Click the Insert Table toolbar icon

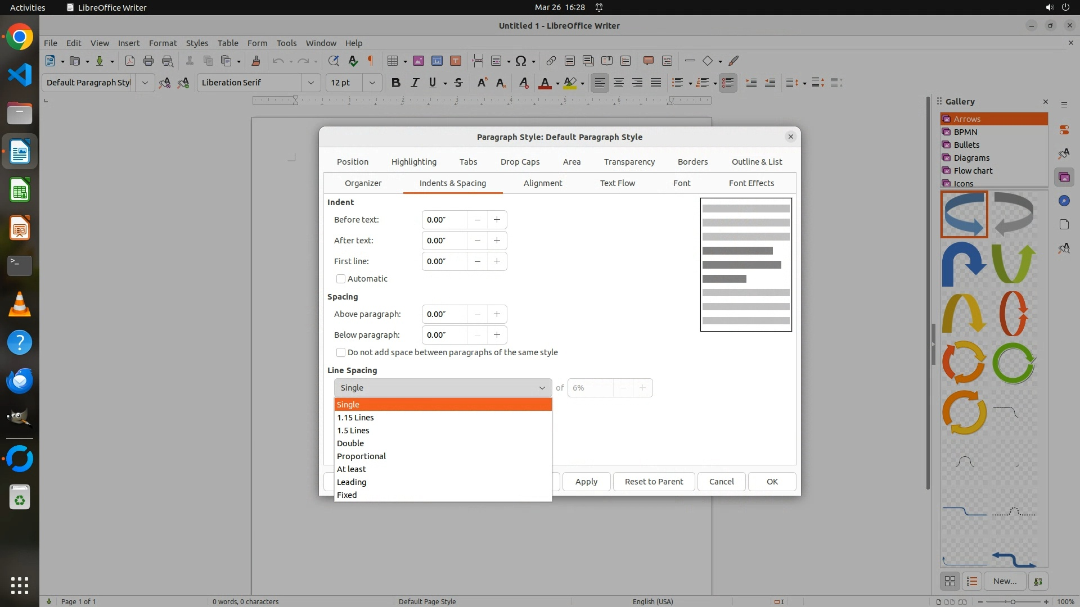pyautogui.click(x=393, y=61)
